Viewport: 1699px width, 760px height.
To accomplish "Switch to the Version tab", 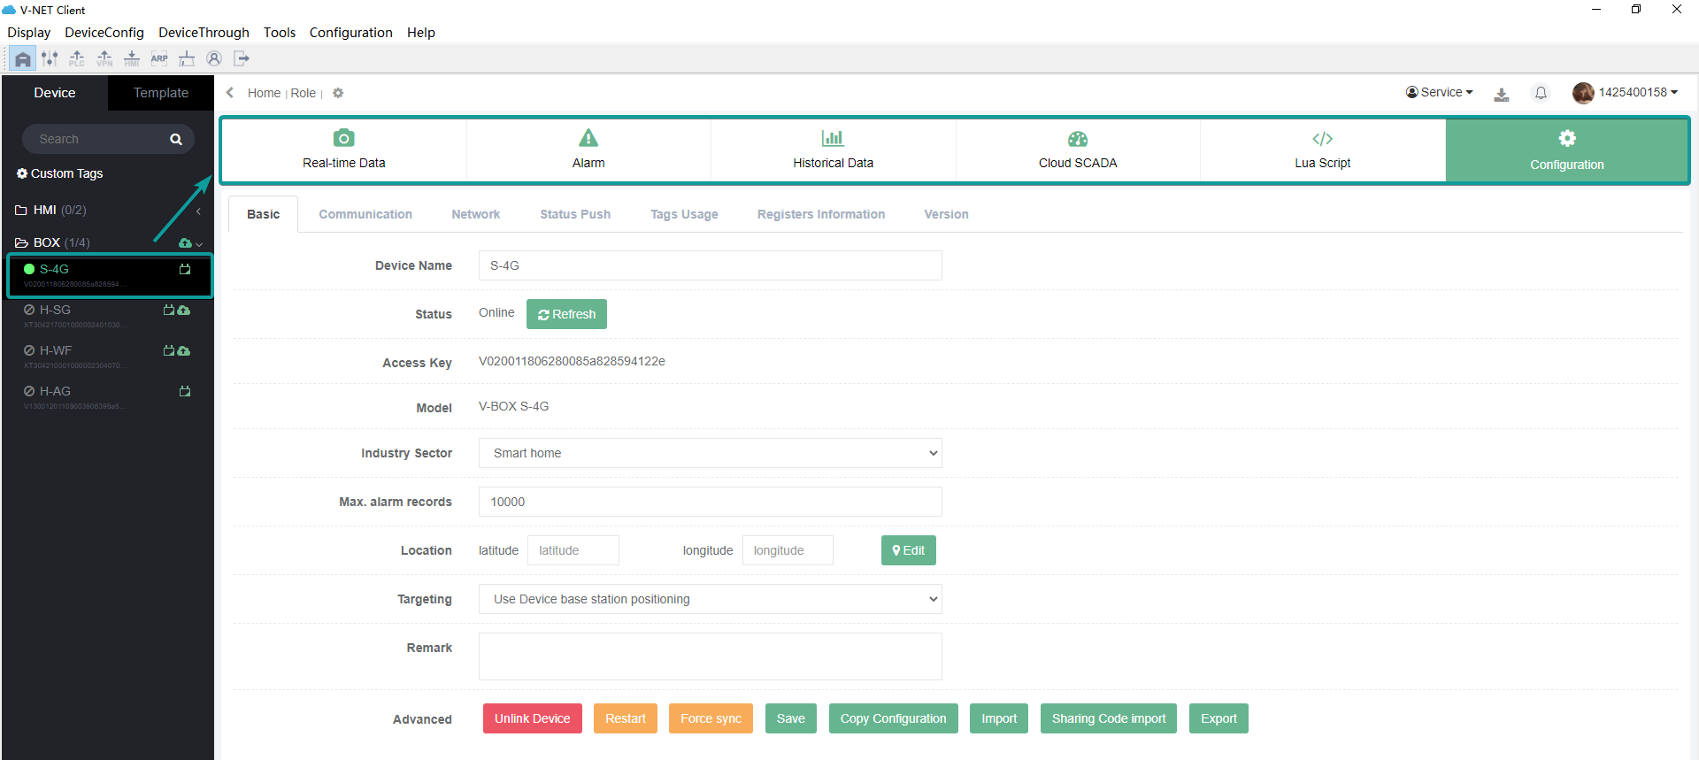I will [x=946, y=214].
